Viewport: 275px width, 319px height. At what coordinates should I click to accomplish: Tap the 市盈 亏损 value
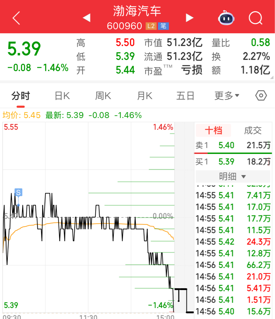pos(192,70)
